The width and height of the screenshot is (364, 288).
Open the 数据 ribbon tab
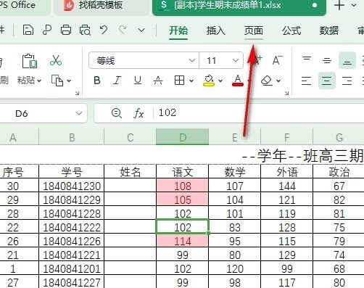point(329,30)
